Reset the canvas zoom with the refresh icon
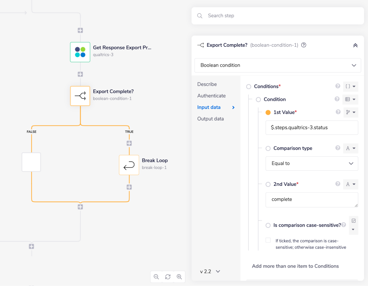Viewport: 368px width, 286px height. (x=168, y=276)
